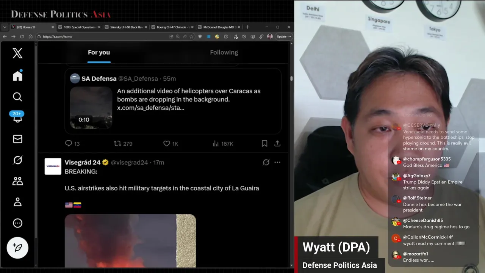Select the McDonnell Douglas MD browser tab
485x273 pixels.
[x=219, y=27]
